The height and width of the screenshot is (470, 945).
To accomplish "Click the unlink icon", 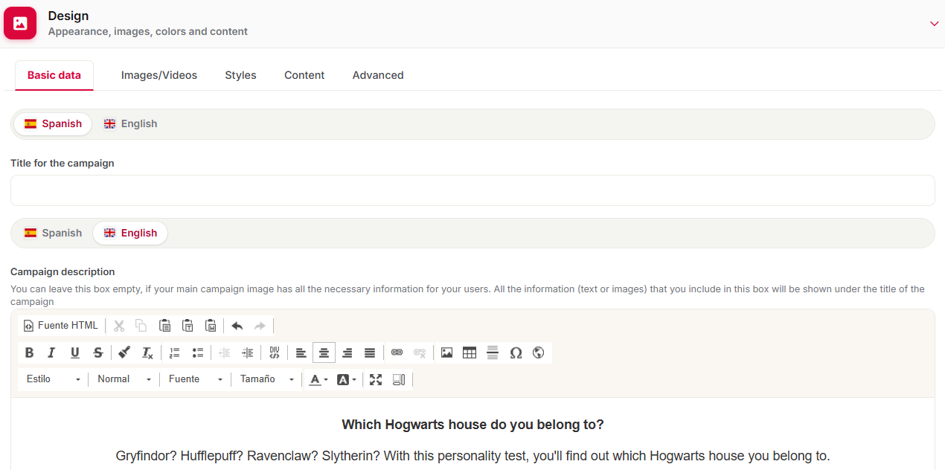I will (x=420, y=352).
